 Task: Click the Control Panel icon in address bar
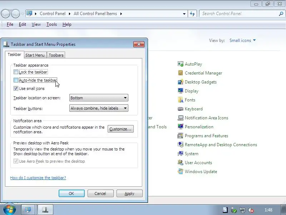click(x=29, y=14)
